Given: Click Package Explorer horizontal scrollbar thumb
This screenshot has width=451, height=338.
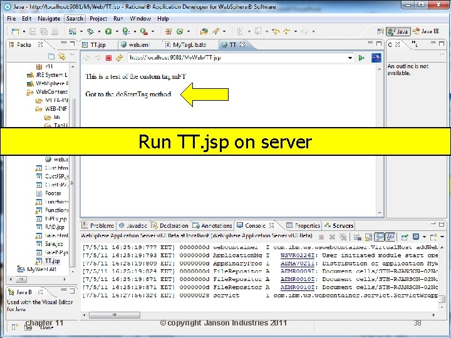Looking at the screenshot, I should pos(21,279).
